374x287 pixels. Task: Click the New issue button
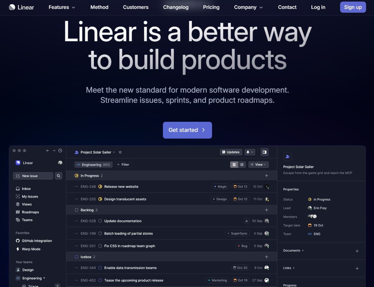(x=33, y=176)
